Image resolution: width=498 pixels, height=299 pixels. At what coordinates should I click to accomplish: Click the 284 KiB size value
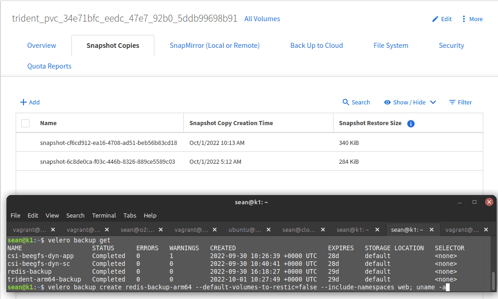tap(349, 162)
